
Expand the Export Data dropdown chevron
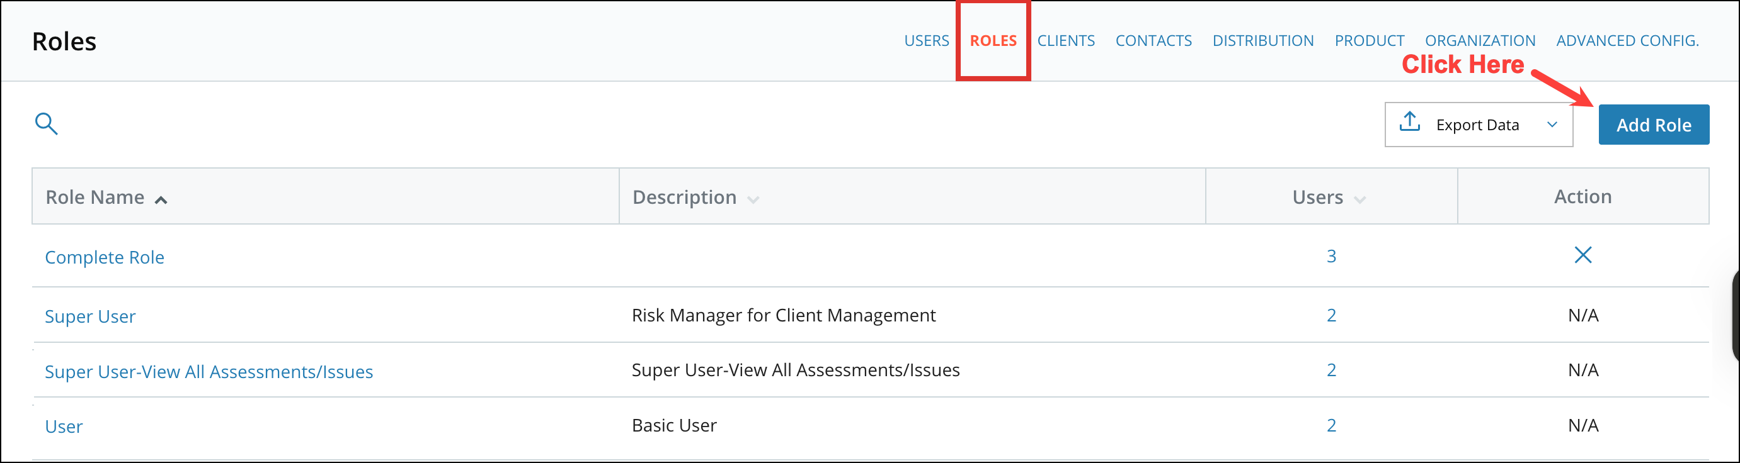(1552, 125)
